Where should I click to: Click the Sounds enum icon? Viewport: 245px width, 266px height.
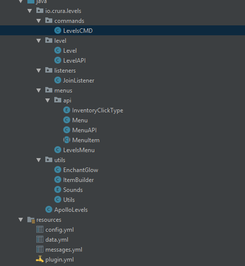(x=58, y=189)
